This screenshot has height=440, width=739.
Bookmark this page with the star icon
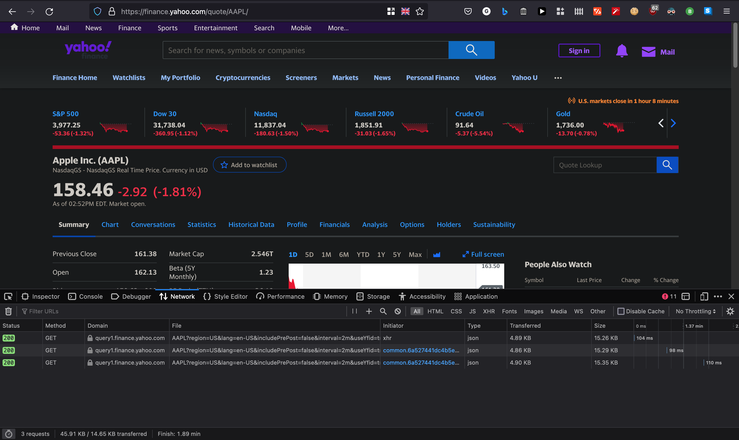tap(420, 12)
